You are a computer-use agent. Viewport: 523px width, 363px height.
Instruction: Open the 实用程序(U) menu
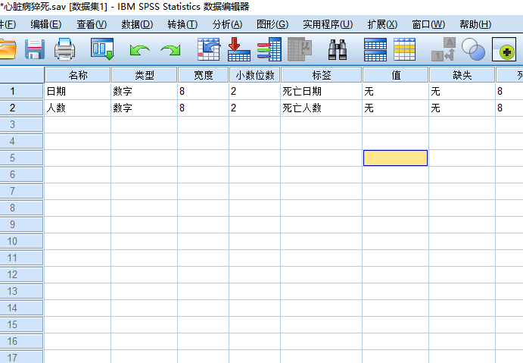click(x=328, y=24)
